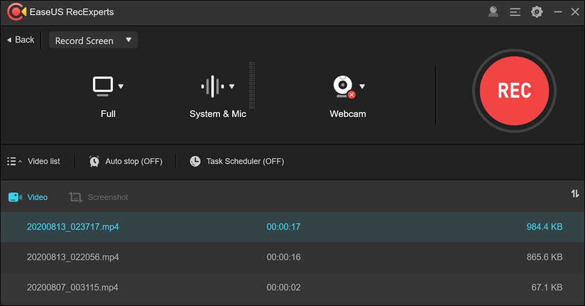The image size is (585, 306).
Task: Switch to the Video tab
Action: click(29, 197)
